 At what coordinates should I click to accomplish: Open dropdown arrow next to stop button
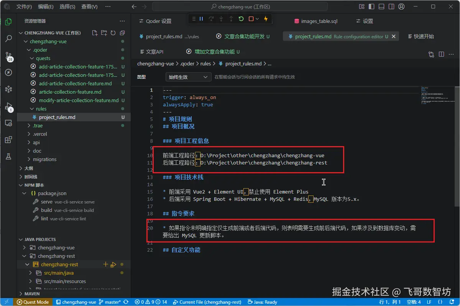tap(257, 19)
